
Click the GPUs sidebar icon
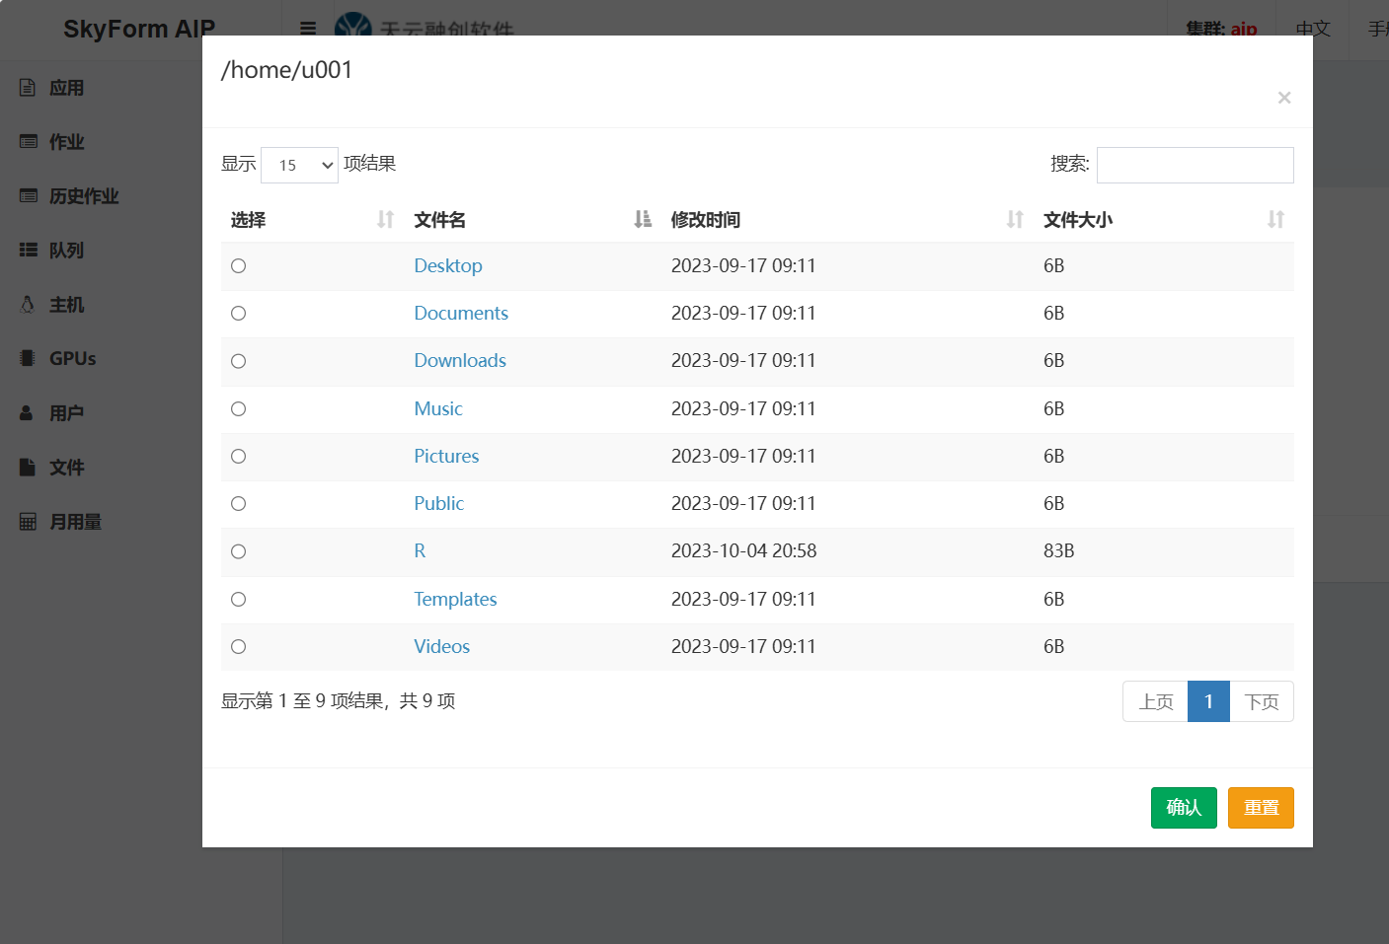pyautogui.click(x=28, y=359)
